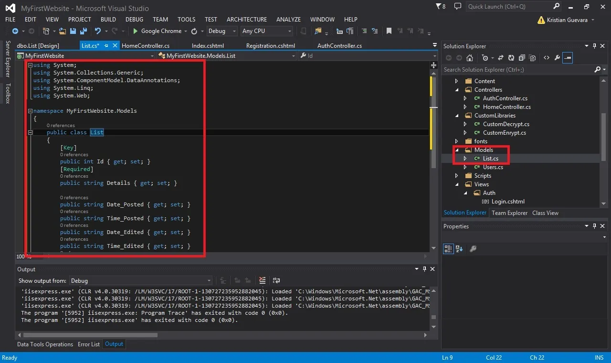Click the bookmark flag toolbar icon
Viewport: 611px width, 363px height.
coord(389,31)
